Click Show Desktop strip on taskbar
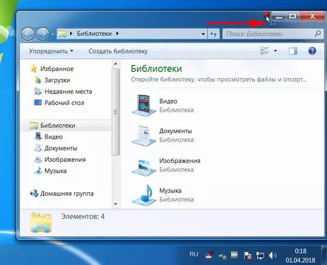Screen dimensions: 327x265 [324, 255]
